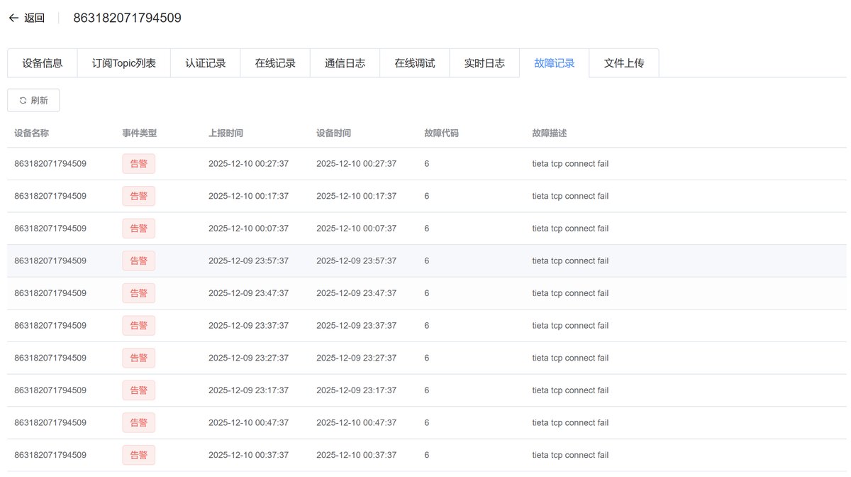
Task: Click 上报时间 2025-12-10 00:27:37 cell
Action: click(248, 164)
